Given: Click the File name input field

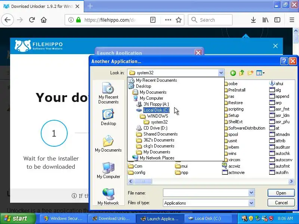Looking at the screenshot, I should point(206,193).
